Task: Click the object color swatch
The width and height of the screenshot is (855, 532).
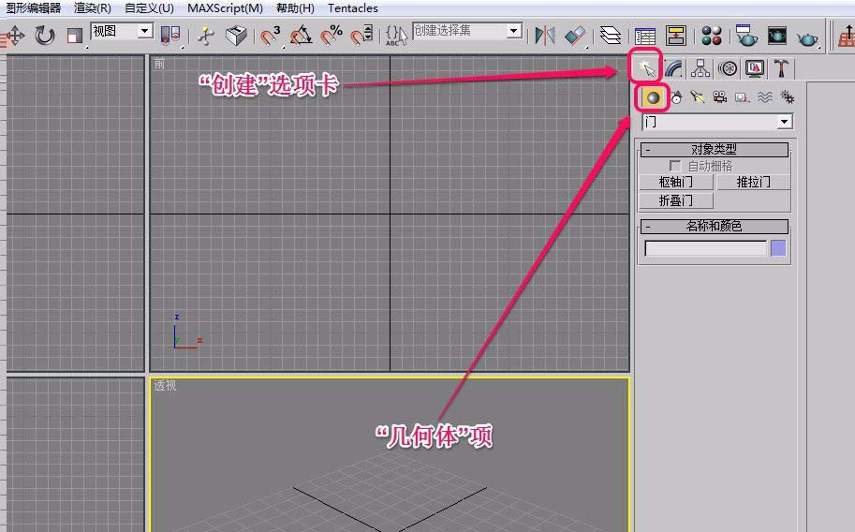Action: coord(778,249)
